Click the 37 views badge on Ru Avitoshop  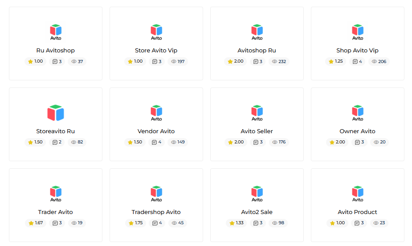tap(77, 61)
